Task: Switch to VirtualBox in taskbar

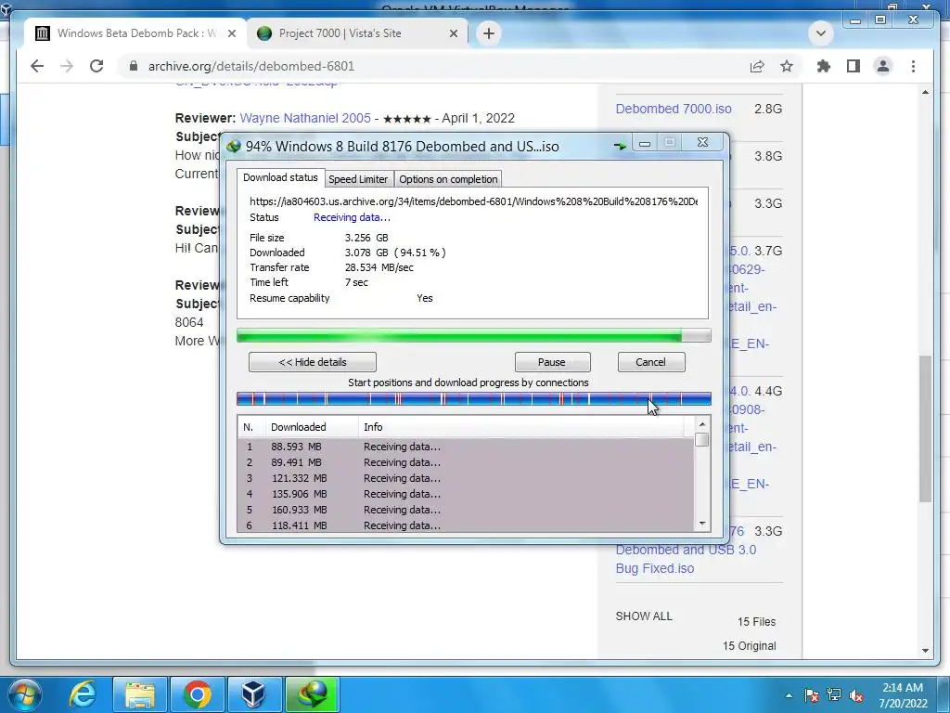Action: [x=254, y=694]
